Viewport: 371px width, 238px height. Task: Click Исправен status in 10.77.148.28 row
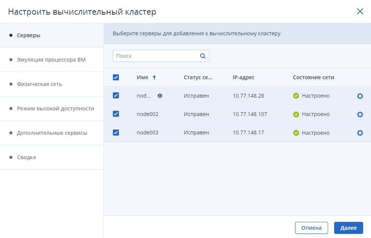(x=196, y=96)
